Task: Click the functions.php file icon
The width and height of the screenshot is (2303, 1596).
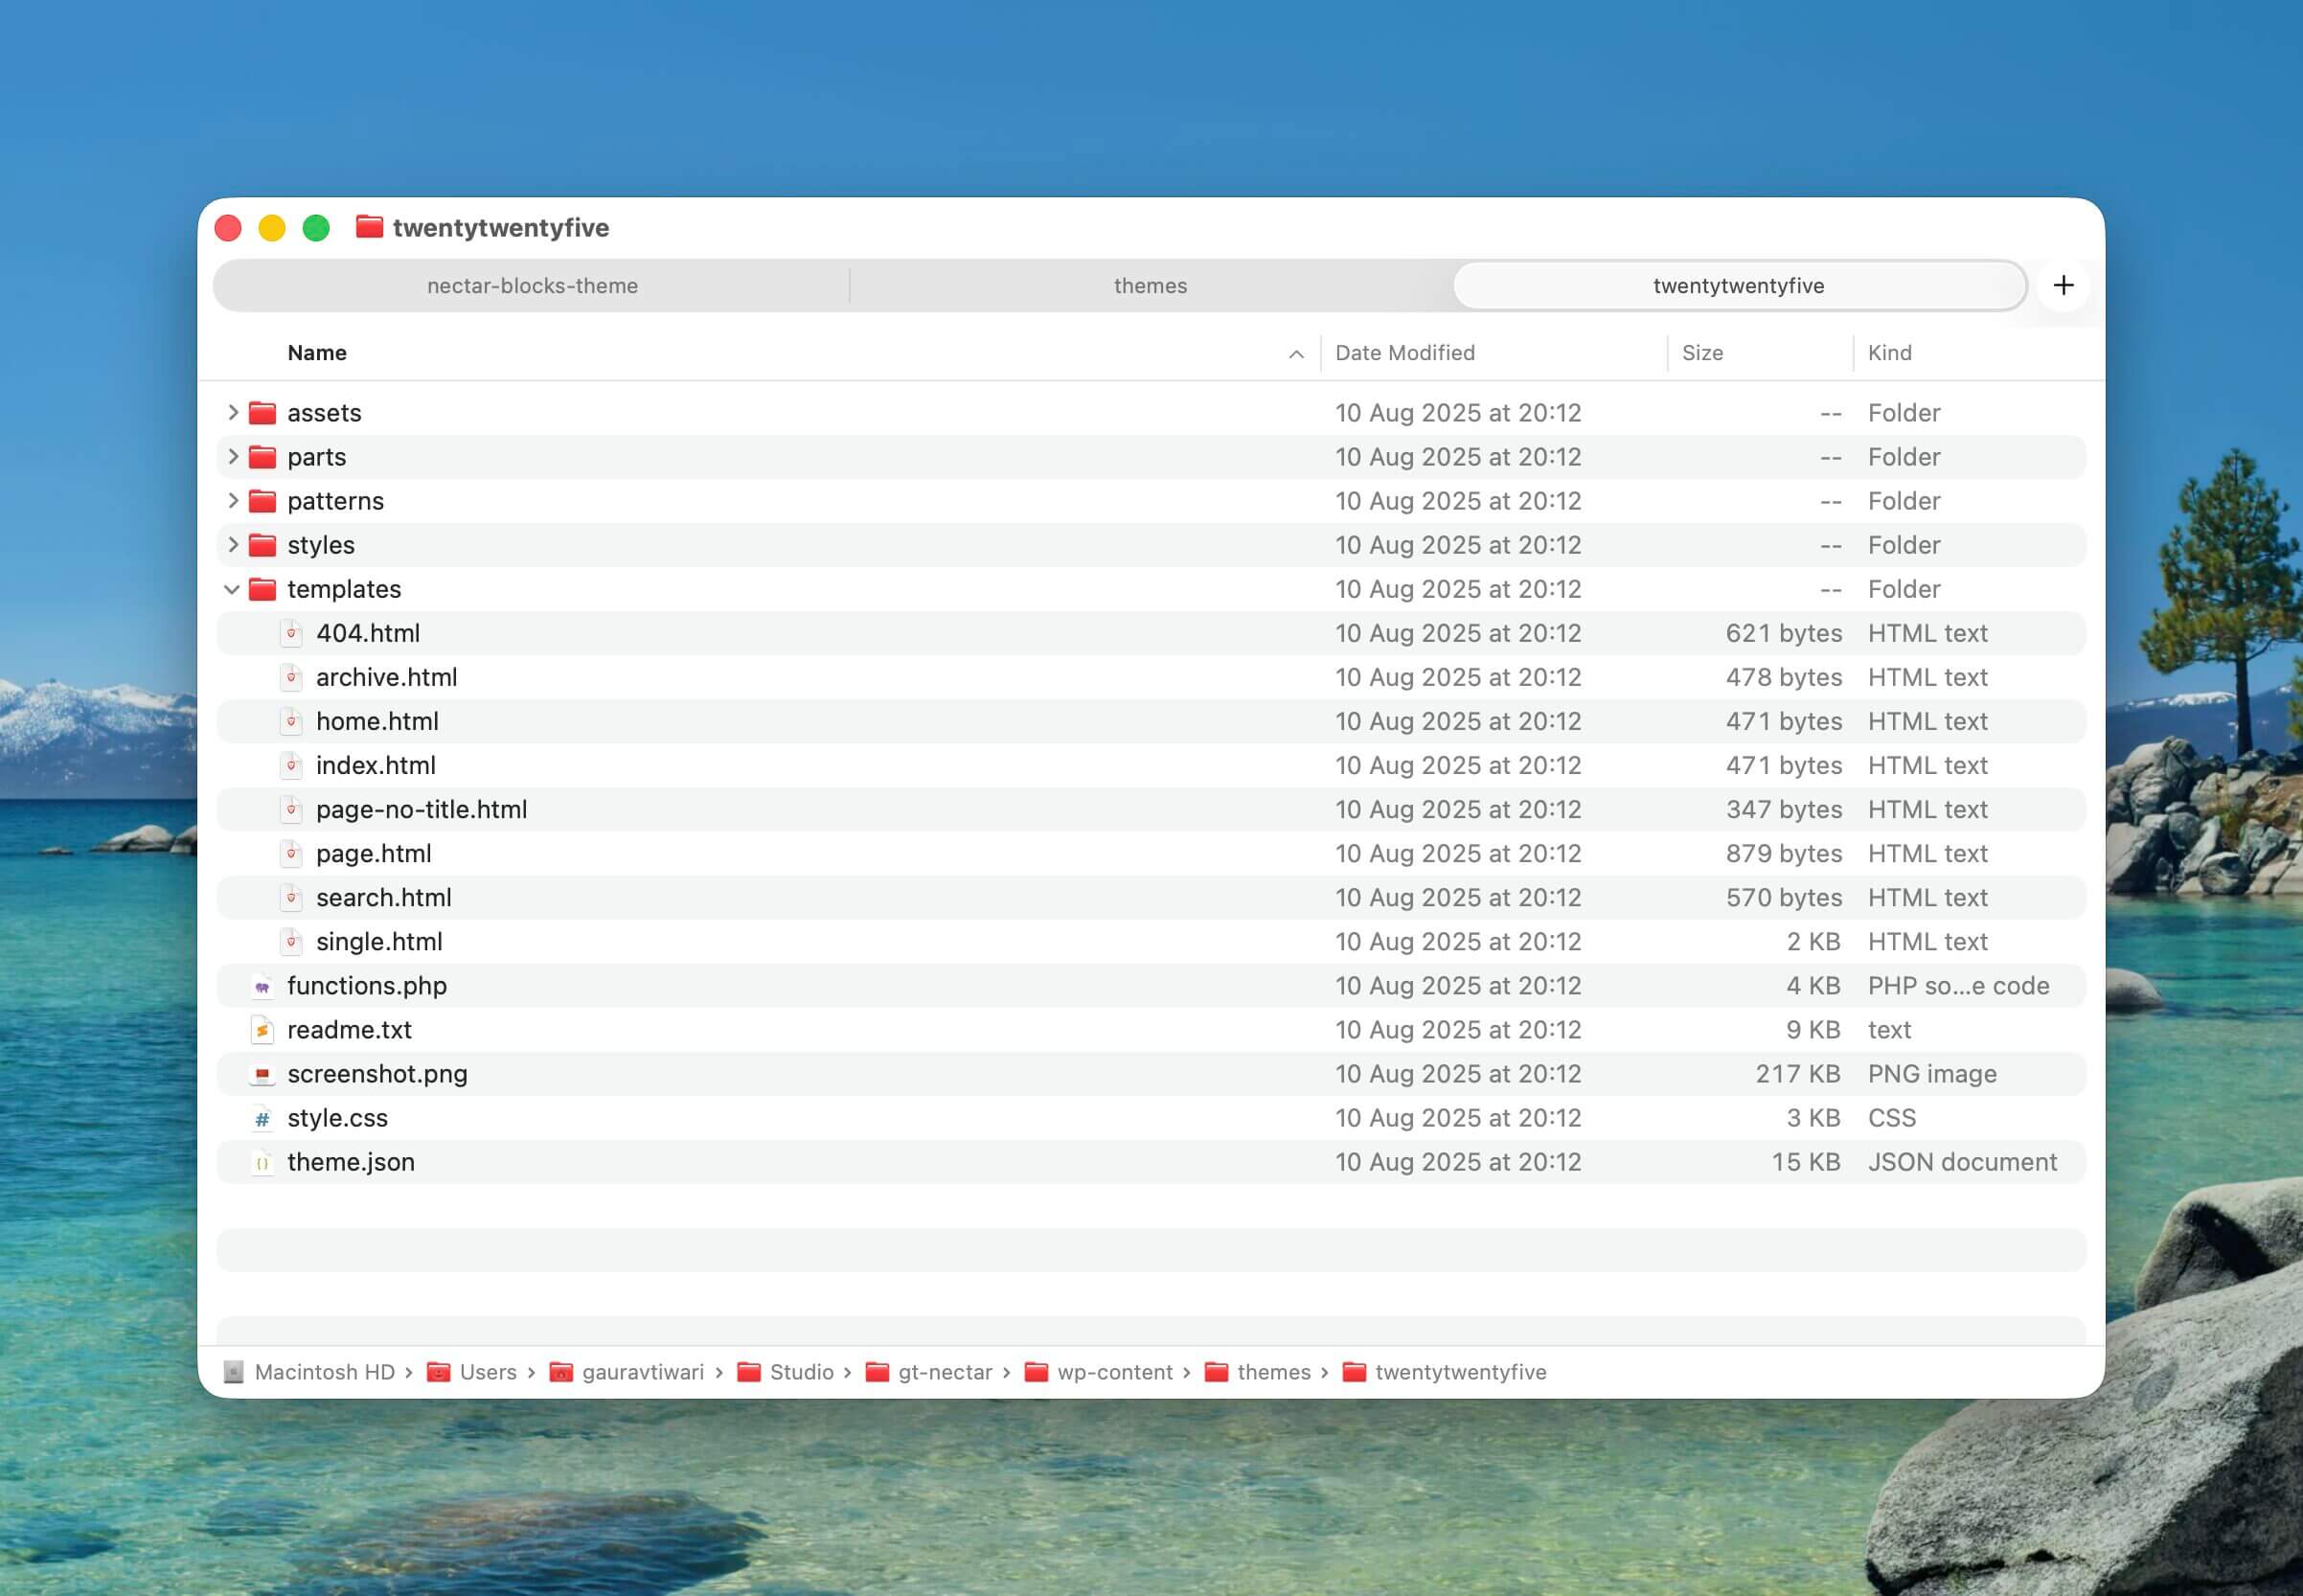Action: tap(262, 986)
